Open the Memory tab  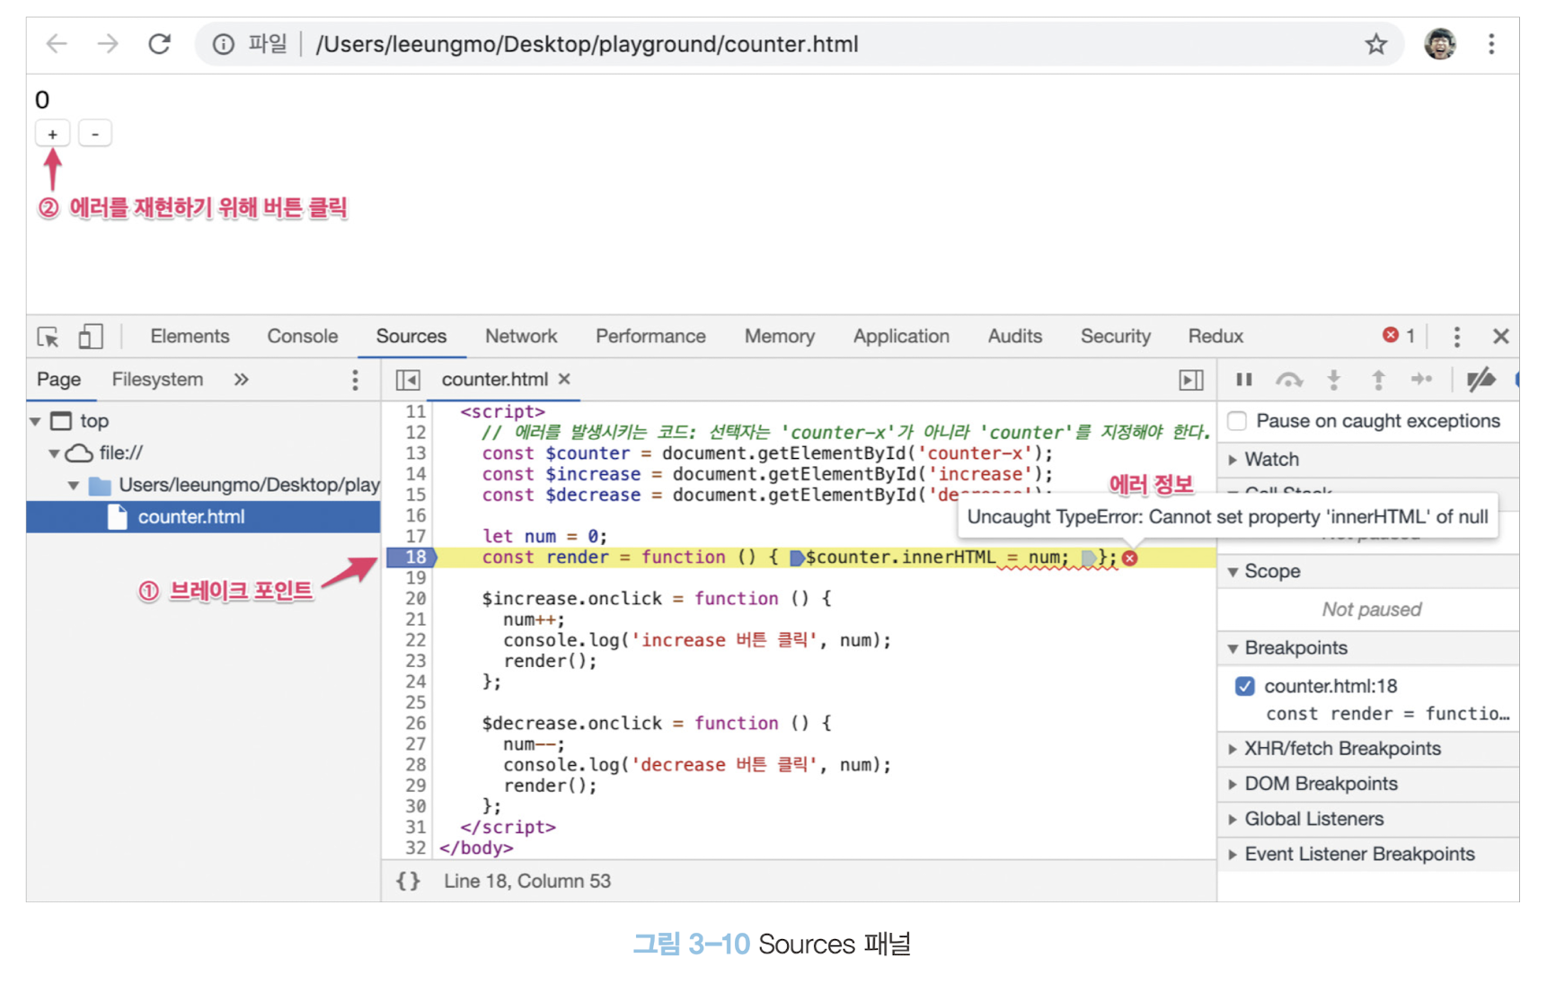779,336
